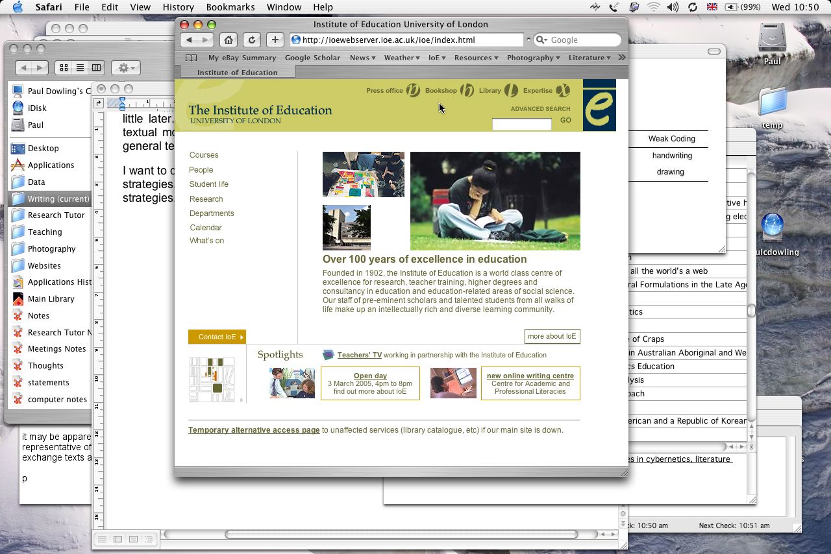Open the Apple menu
Viewport: 831px width, 554px height.
tap(18, 7)
